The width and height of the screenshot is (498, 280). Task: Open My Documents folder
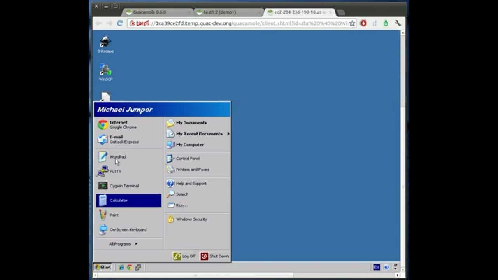pyautogui.click(x=198, y=123)
